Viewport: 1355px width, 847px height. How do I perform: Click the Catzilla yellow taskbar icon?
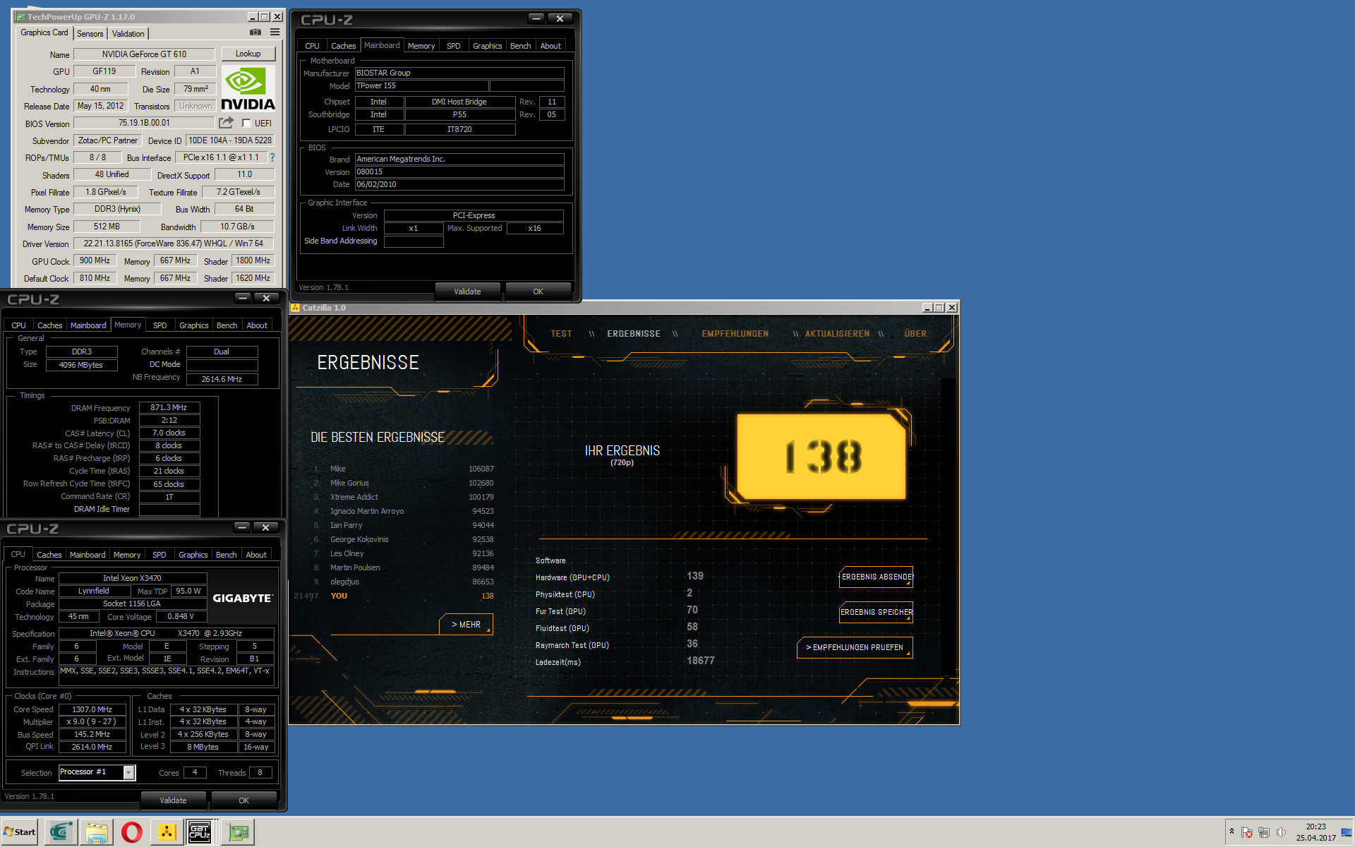coord(167,833)
